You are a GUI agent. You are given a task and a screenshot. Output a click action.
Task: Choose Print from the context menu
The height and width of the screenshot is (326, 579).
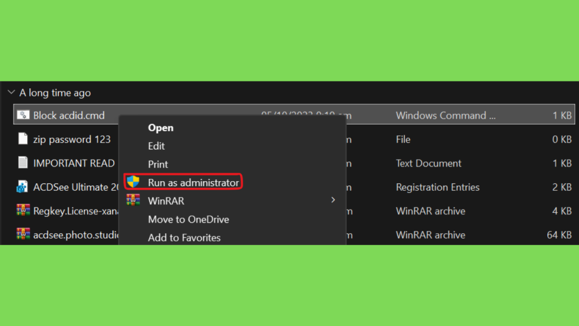coord(158,164)
